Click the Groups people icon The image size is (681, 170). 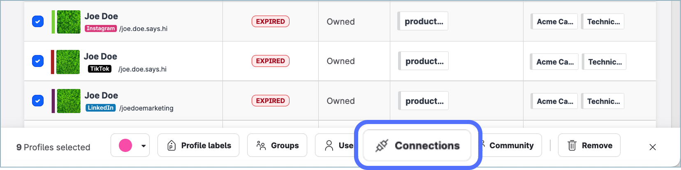point(261,145)
